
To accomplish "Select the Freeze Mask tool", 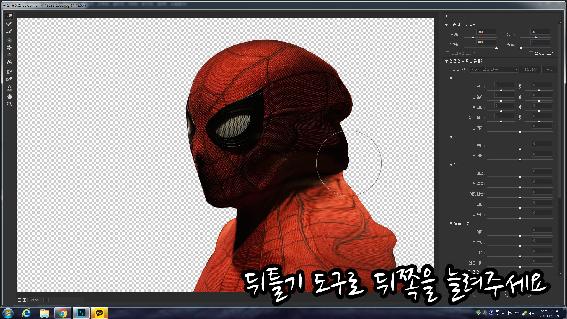I will [x=9, y=71].
